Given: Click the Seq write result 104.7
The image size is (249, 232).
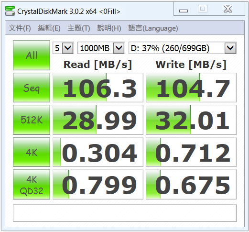Looking at the screenshot, I should pyautogui.click(x=191, y=88).
